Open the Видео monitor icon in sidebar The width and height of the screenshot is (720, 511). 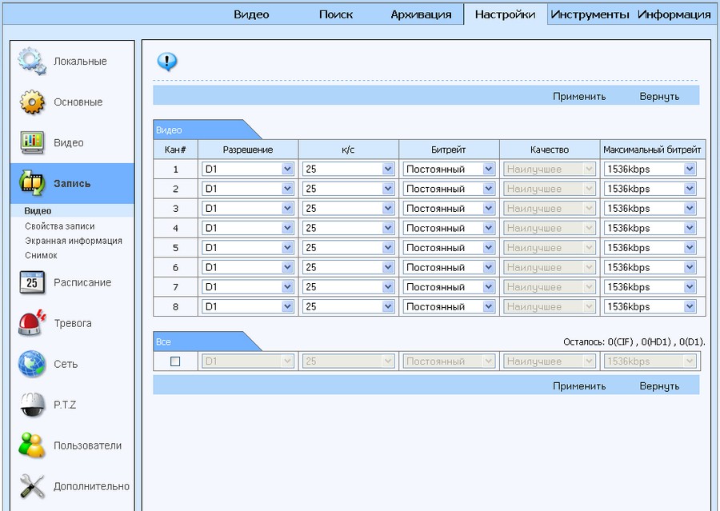[32, 142]
